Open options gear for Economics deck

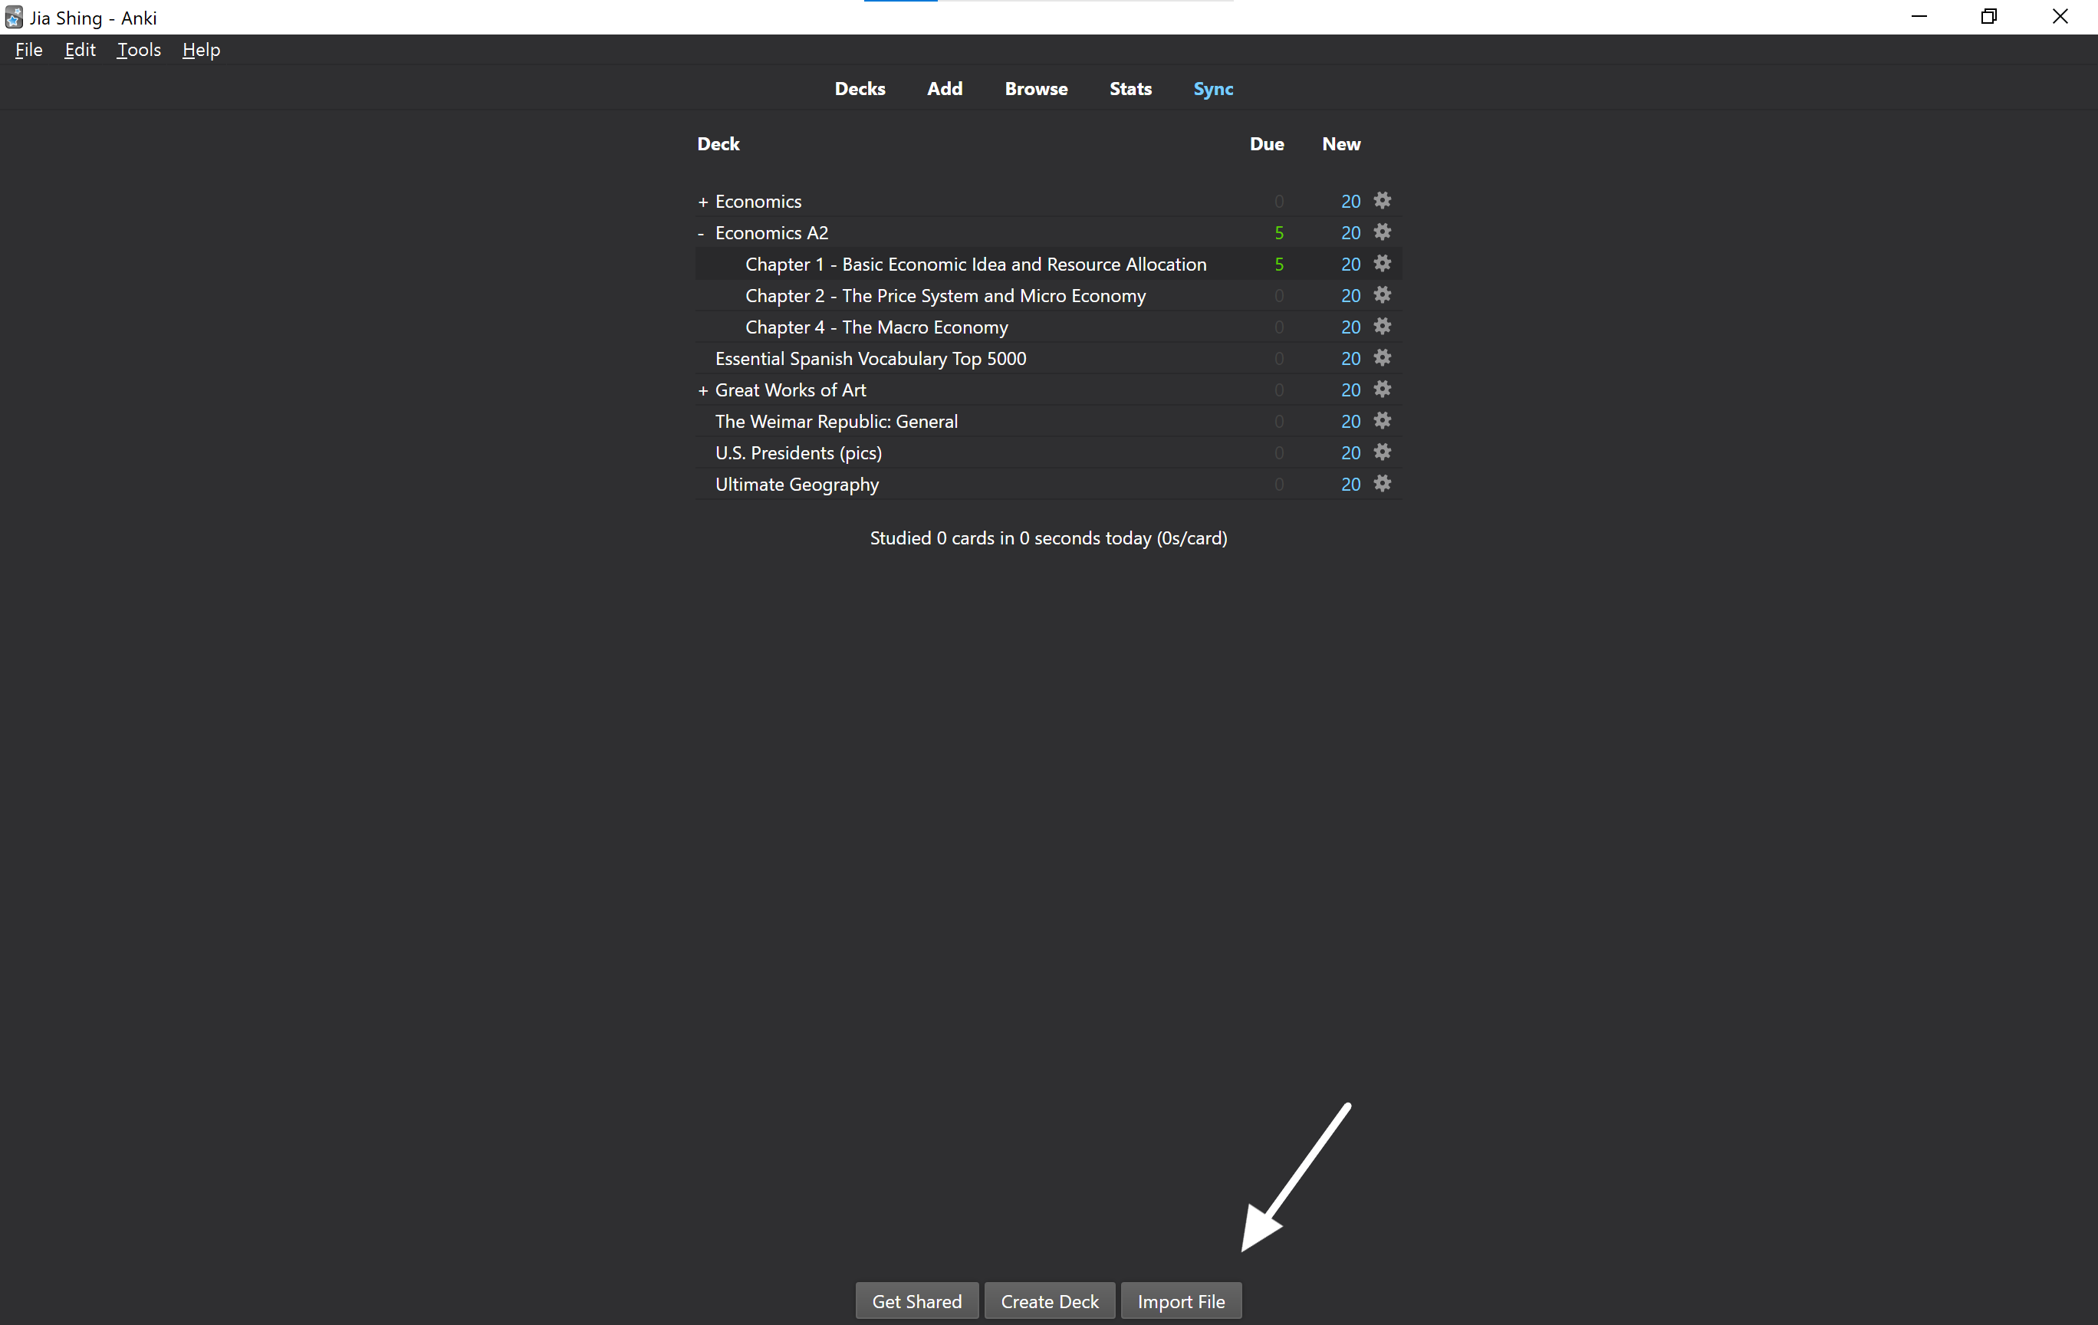point(1382,200)
